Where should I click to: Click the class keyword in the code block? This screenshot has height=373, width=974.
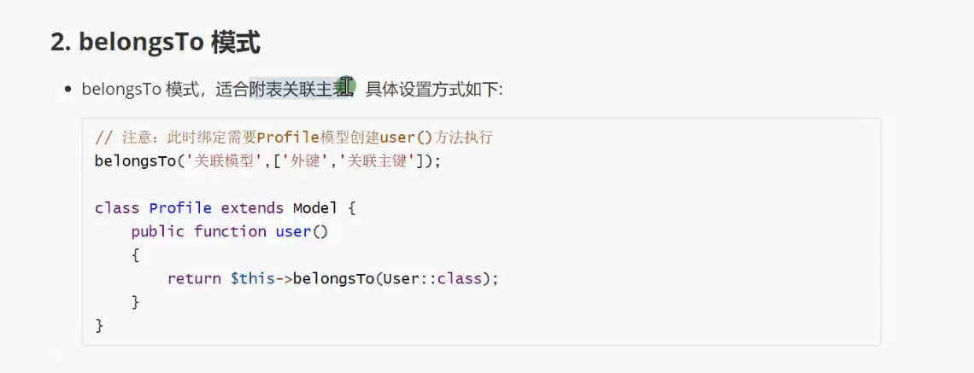point(117,208)
